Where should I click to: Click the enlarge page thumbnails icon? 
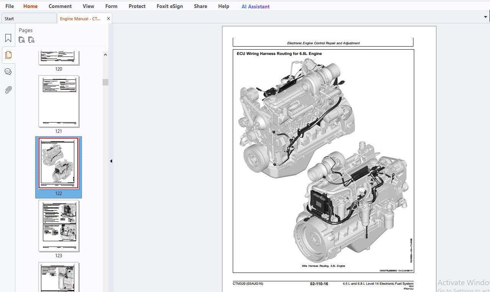coord(22,40)
